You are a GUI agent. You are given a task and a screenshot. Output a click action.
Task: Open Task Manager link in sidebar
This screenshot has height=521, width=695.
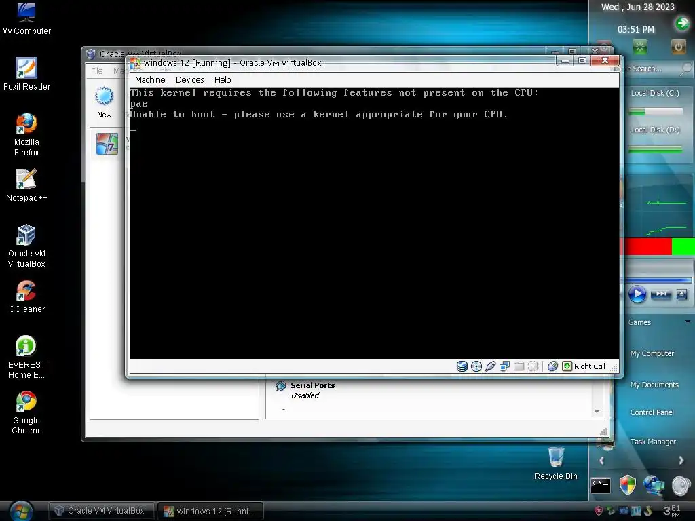653,442
